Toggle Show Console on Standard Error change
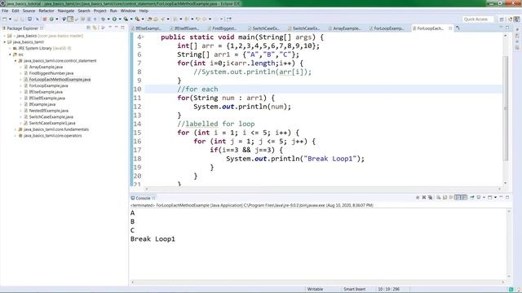Viewport: 522px width, 293px height. coord(464,197)
